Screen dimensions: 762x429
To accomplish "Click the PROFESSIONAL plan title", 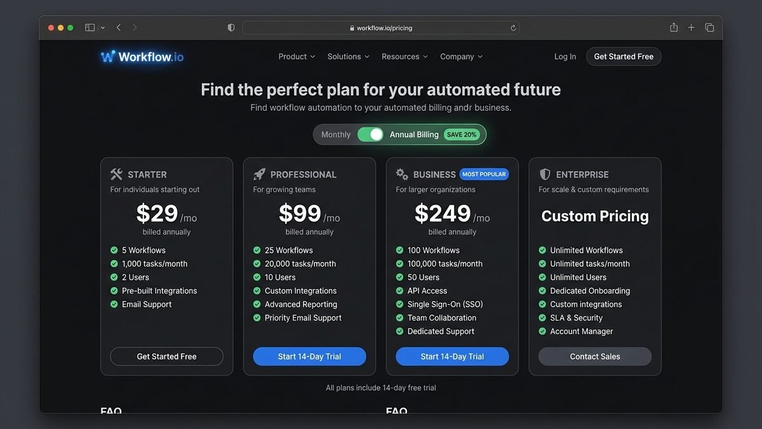I will coord(304,175).
